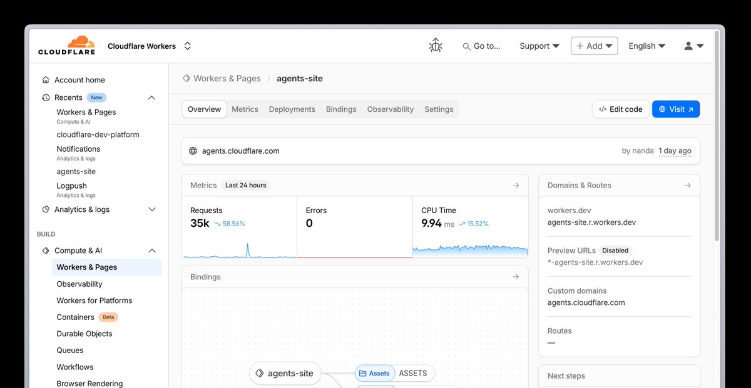The width and height of the screenshot is (751, 388).
Task: Click the Workers & Pages breadcrumb icon
Action: point(186,78)
